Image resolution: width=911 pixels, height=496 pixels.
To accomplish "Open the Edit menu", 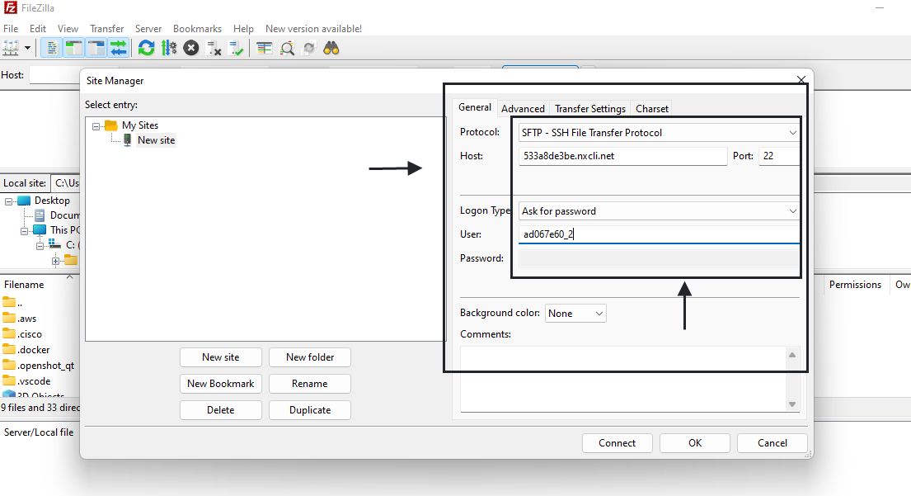I will (38, 29).
